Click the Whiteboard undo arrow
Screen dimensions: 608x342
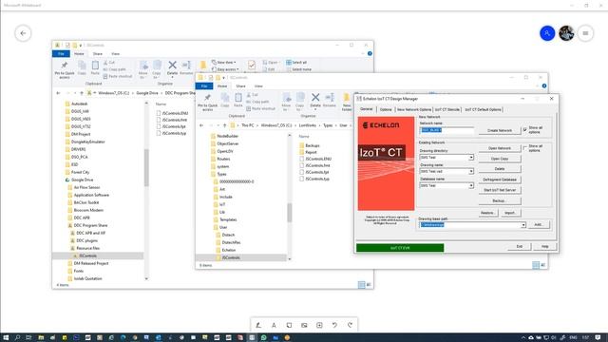[x=334, y=325]
